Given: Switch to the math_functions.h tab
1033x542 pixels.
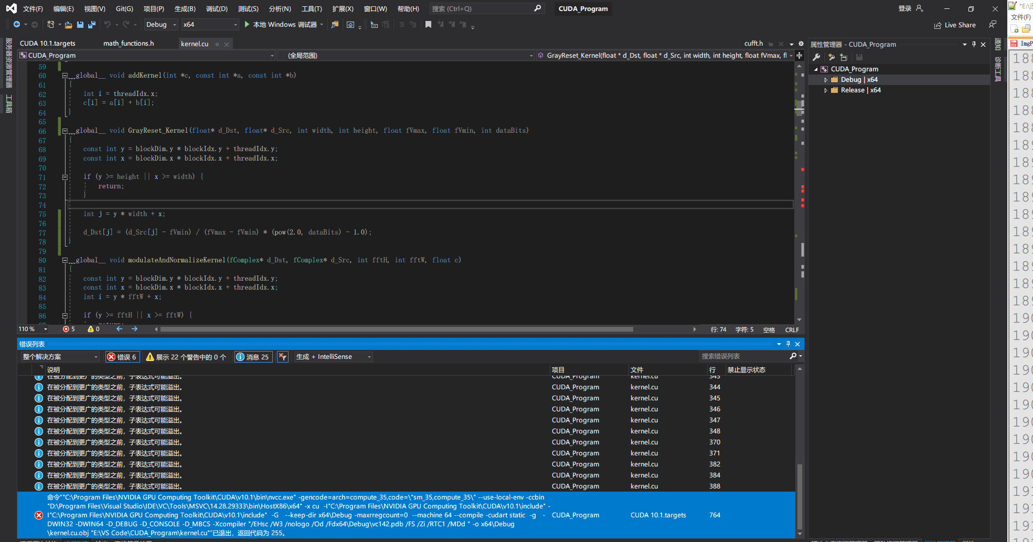Looking at the screenshot, I should click(x=129, y=44).
